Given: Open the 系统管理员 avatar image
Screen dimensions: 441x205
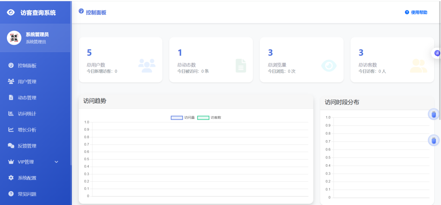Looking at the screenshot, I should pos(14,38).
